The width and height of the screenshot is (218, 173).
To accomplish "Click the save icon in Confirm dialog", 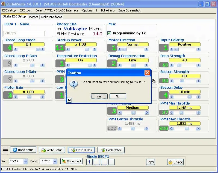I will (x=70, y=100).
